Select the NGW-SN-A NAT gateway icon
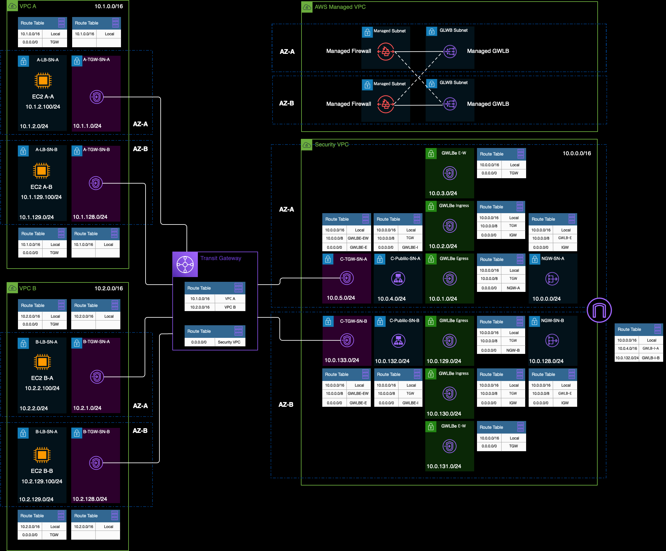 click(x=552, y=279)
